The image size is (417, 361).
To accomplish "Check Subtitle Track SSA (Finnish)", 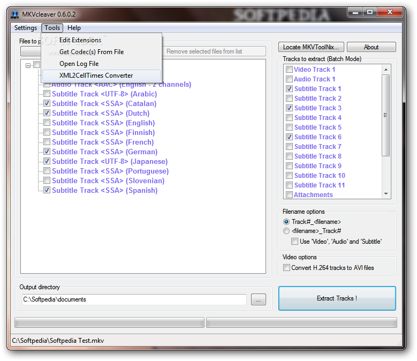I will [x=47, y=132].
